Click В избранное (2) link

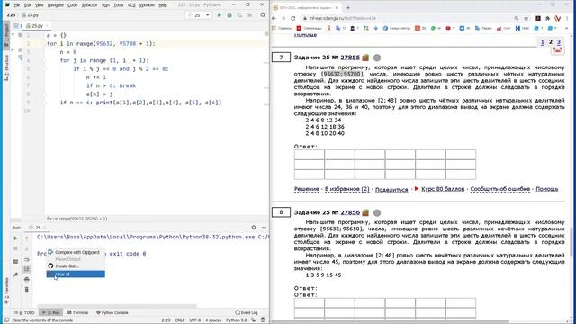click(x=347, y=189)
